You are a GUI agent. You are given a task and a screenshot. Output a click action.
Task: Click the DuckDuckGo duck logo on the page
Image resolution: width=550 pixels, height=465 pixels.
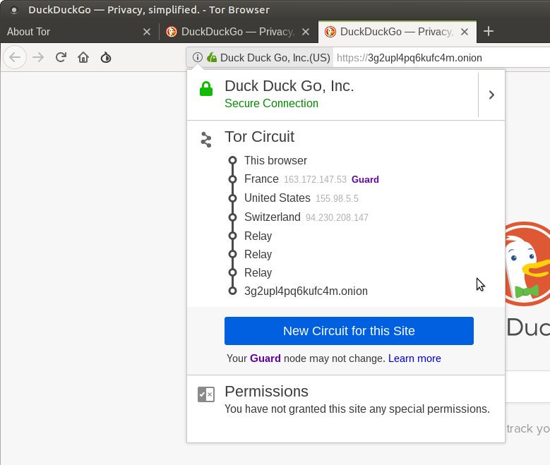coord(527,264)
